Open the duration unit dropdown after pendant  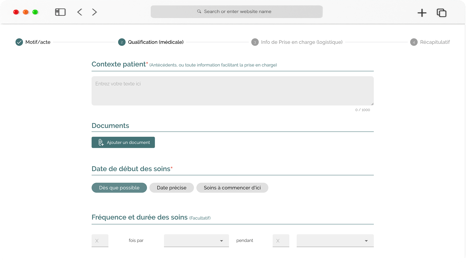335,241
